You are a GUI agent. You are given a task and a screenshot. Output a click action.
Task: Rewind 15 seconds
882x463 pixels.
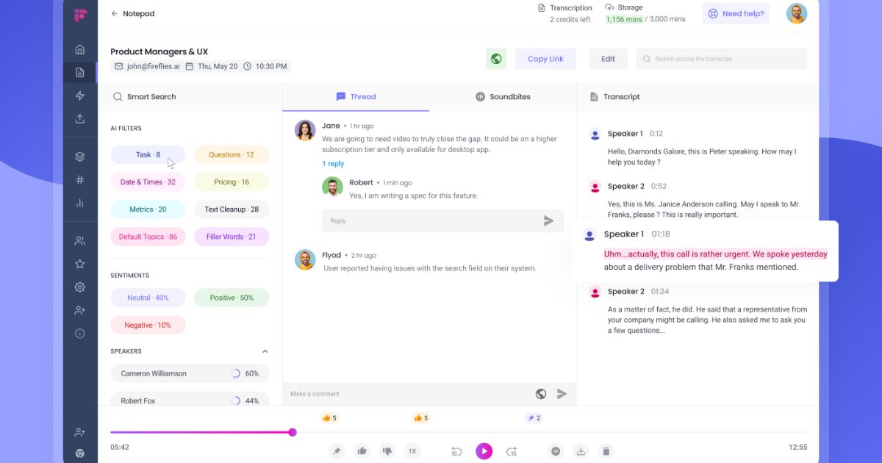pos(456,451)
